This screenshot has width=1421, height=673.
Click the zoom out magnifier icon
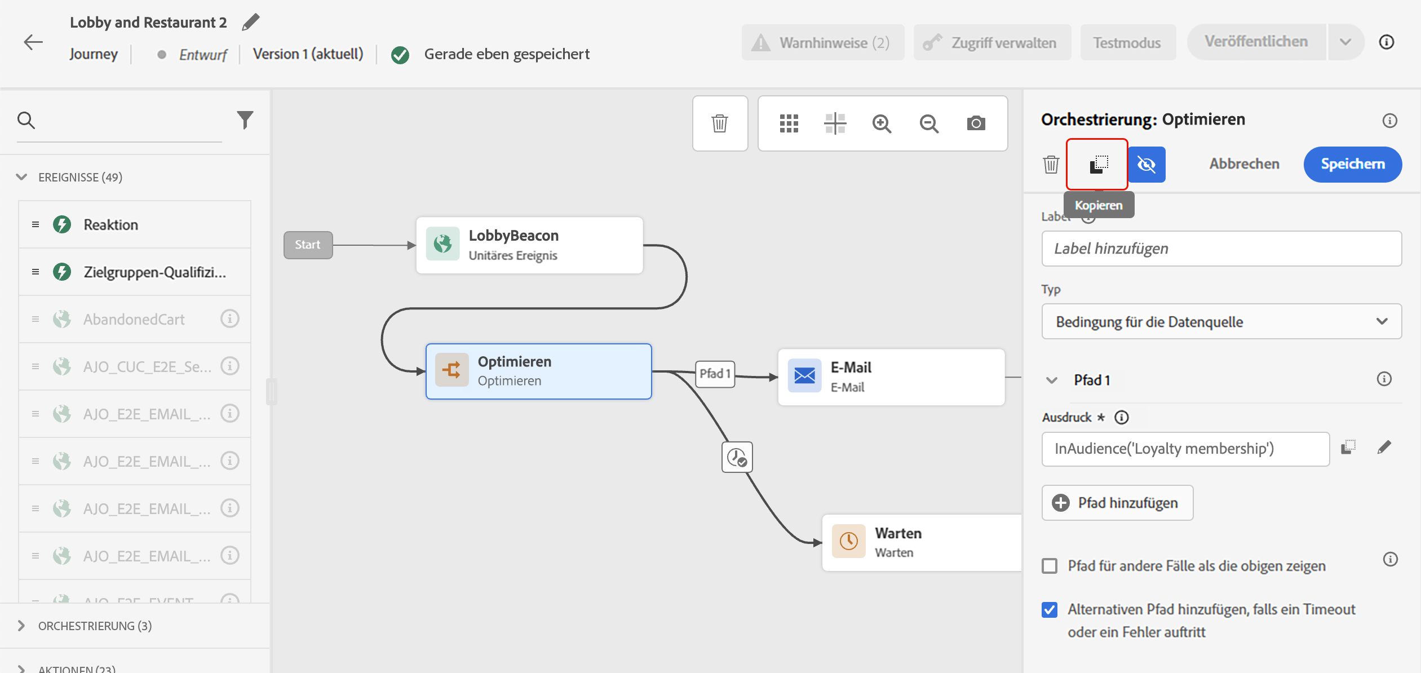click(x=929, y=123)
